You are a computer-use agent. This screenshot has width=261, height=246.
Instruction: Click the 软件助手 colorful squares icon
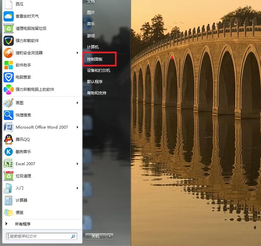coord(8,65)
